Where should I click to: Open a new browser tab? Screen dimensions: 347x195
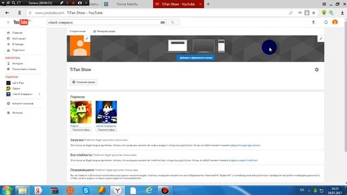point(208,4)
